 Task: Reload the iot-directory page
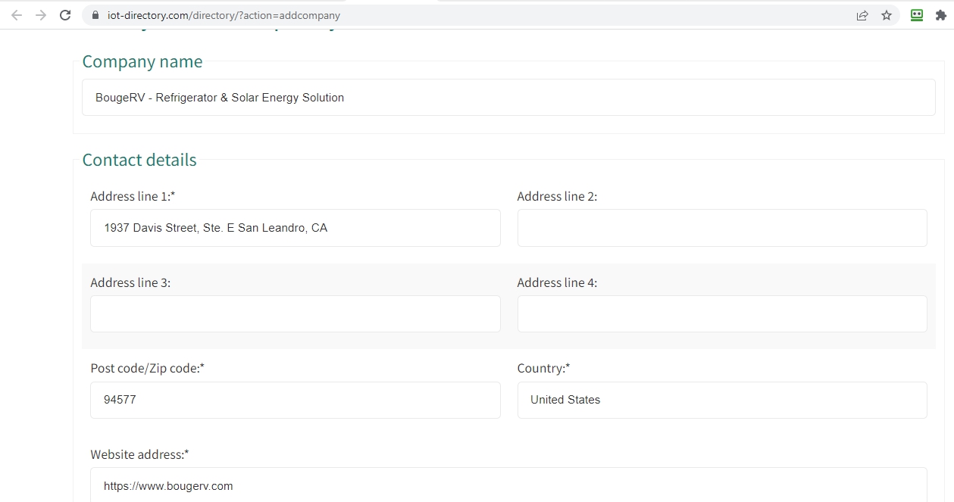[66, 15]
